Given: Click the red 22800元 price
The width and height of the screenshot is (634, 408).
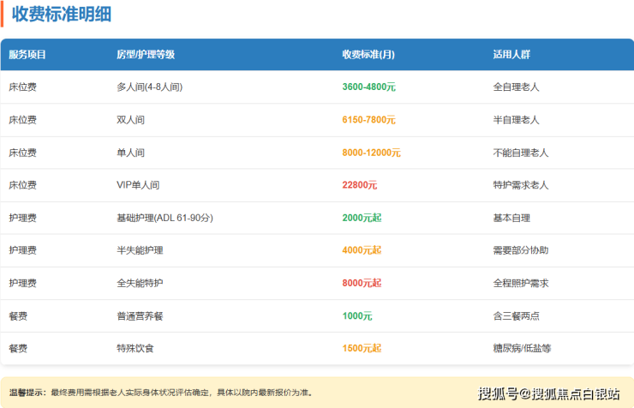Looking at the screenshot, I should (x=360, y=185).
